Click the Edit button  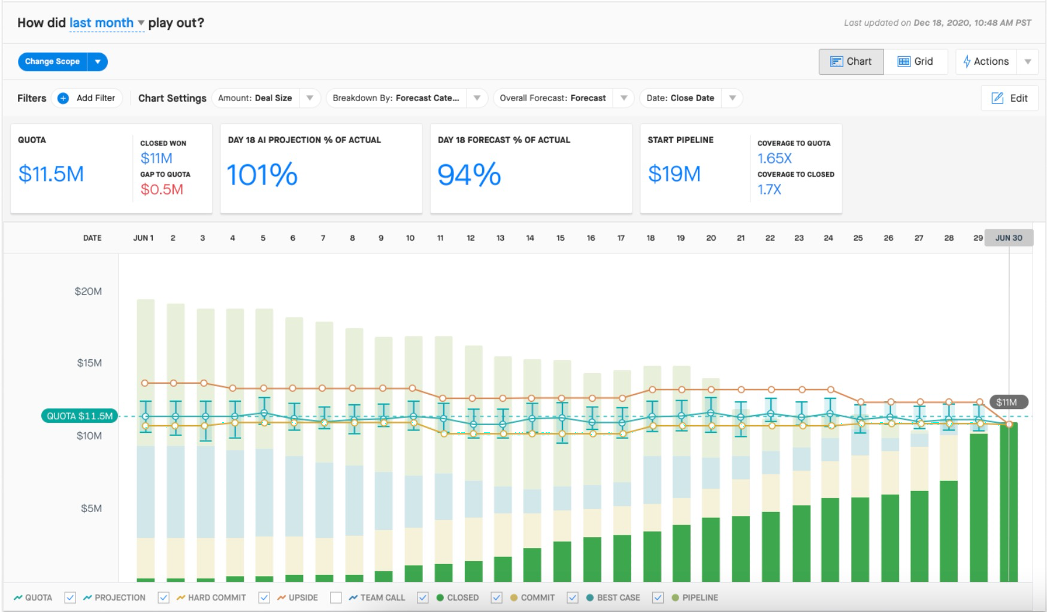click(x=1009, y=98)
